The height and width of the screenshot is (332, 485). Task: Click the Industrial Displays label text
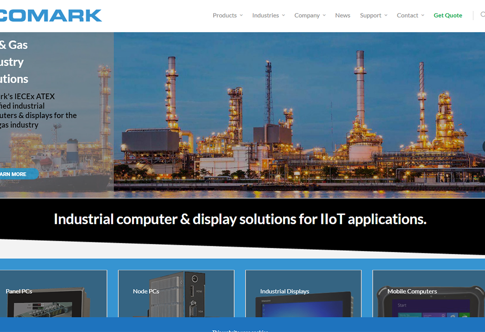point(284,291)
